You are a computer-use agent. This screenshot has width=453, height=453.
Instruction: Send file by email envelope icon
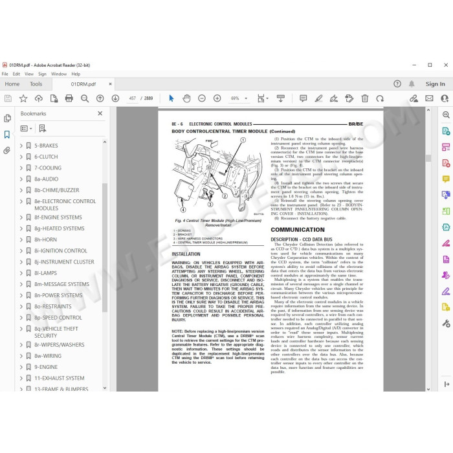tap(429, 98)
